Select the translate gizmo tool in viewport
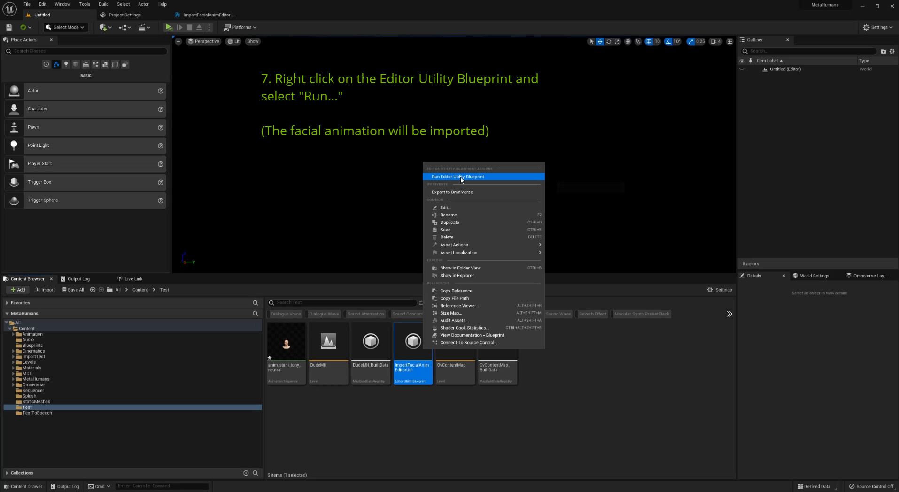The image size is (899, 492). [x=600, y=41]
